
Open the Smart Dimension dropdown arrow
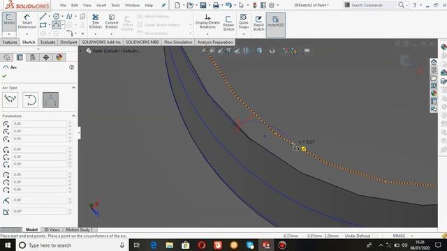[27, 34]
